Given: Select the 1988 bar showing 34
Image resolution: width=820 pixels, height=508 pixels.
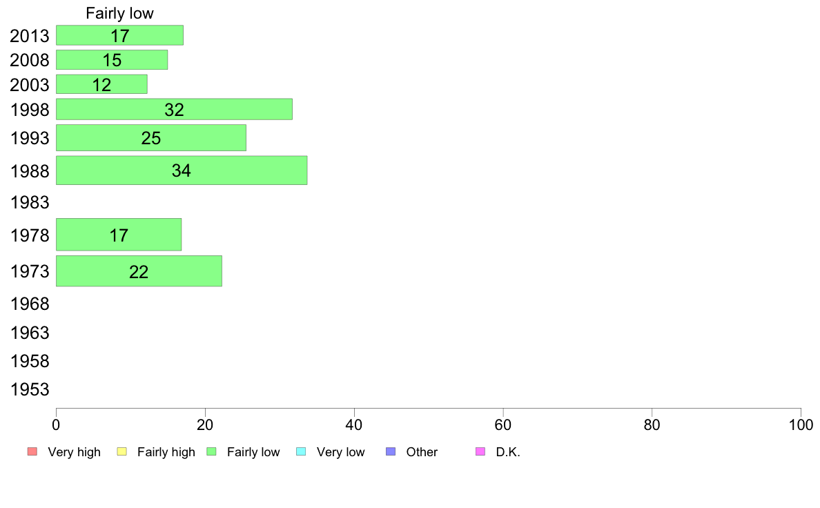Looking at the screenshot, I should click(x=182, y=170).
